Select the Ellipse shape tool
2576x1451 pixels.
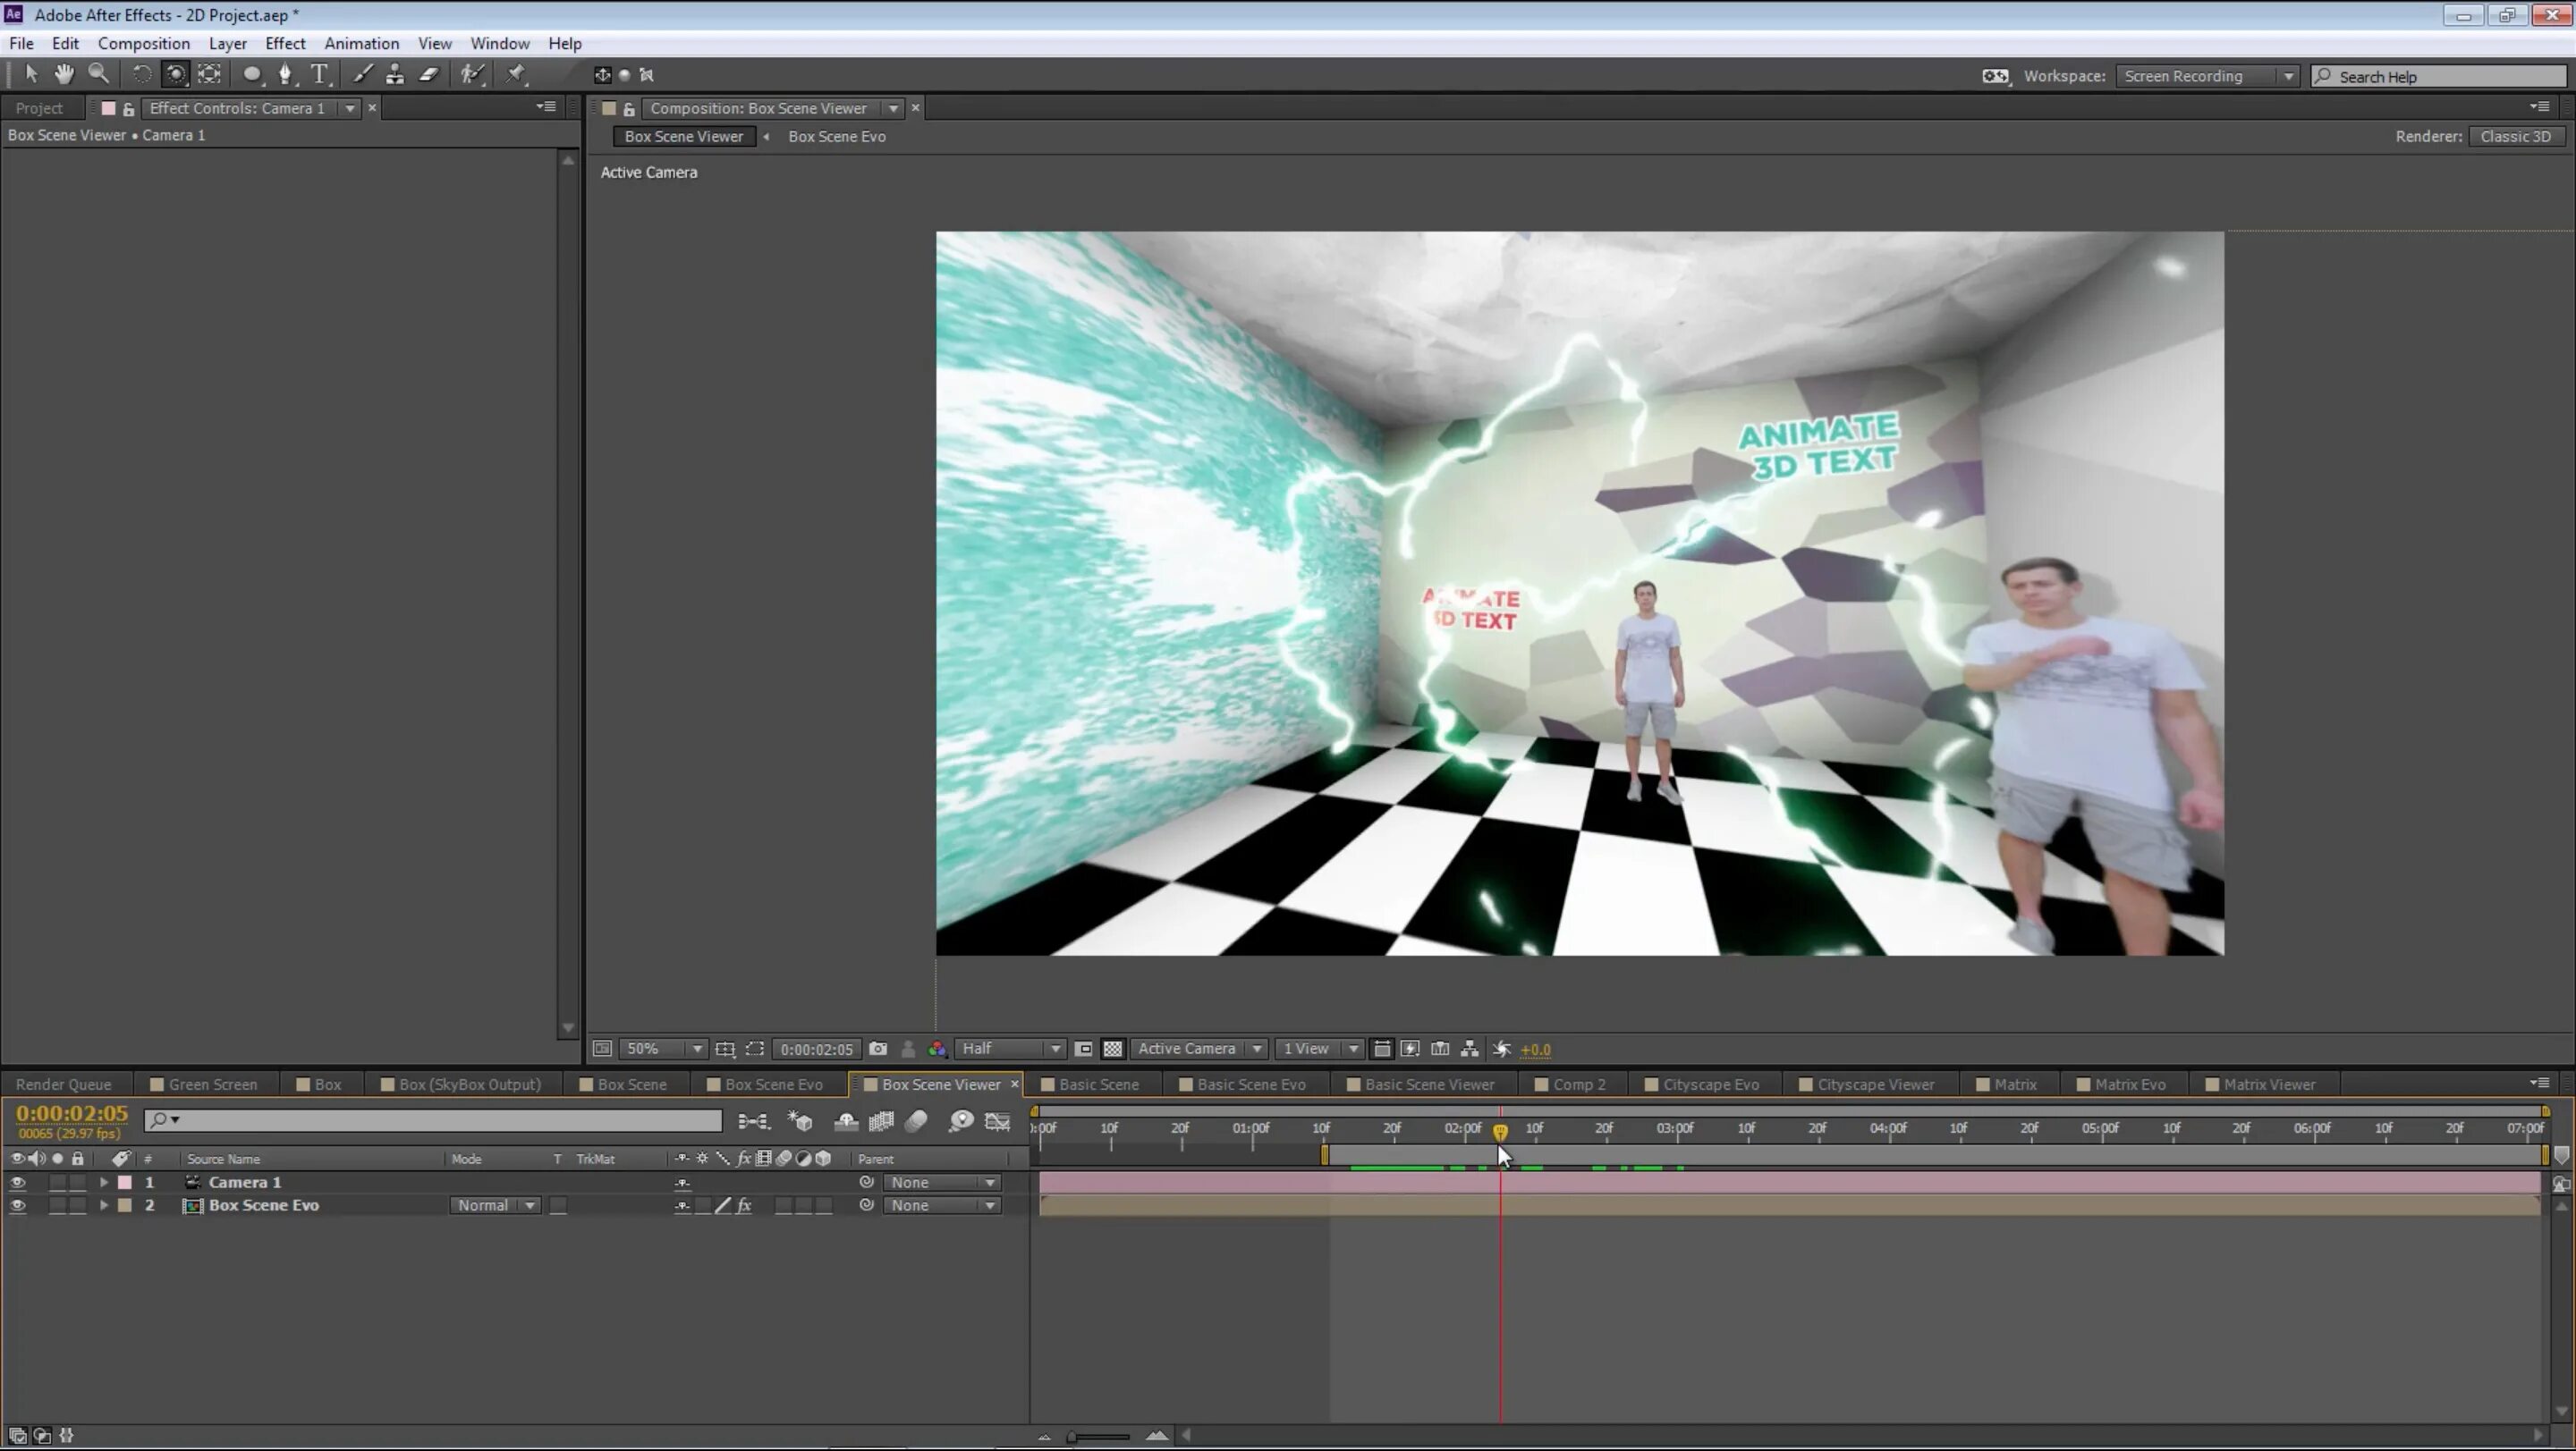point(252,74)
